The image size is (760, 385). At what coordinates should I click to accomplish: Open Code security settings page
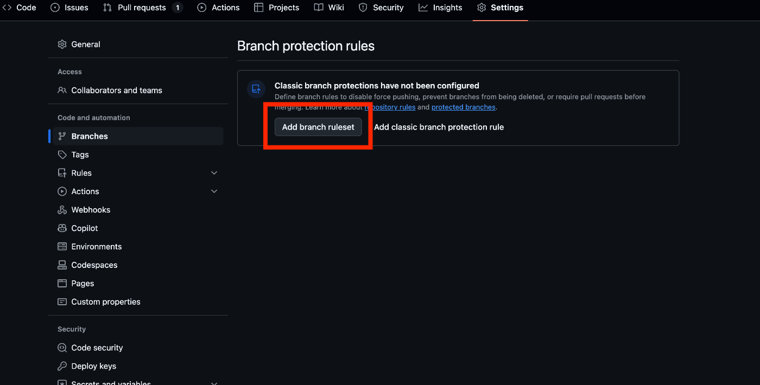(97, 348)
